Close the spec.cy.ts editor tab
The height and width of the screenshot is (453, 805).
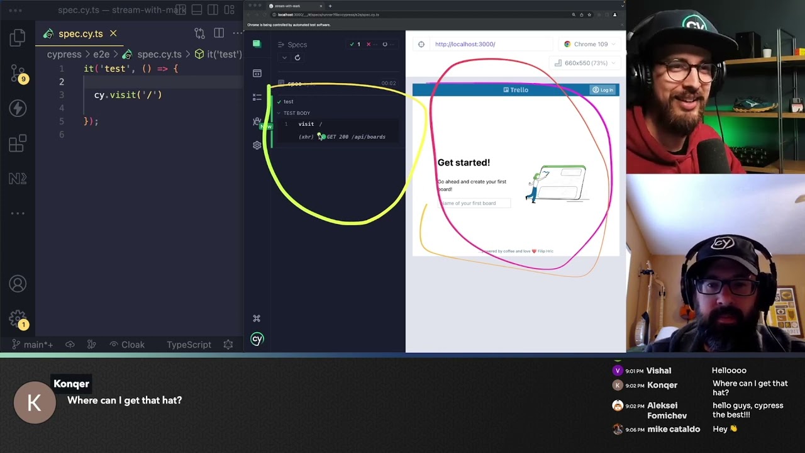113,33
